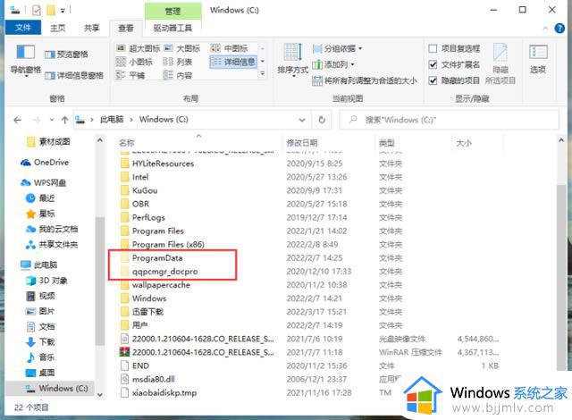Image resolution: width=572 pixels, height=420 pixels.
Task: Refresh the current folder
Action: tap(322, 120)
